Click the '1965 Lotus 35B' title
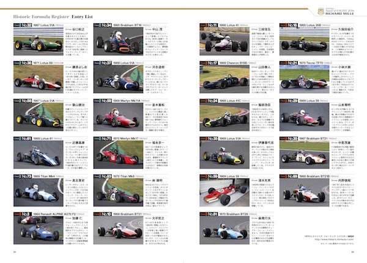This screenshot has width=367, height=263. click(309, 25)
